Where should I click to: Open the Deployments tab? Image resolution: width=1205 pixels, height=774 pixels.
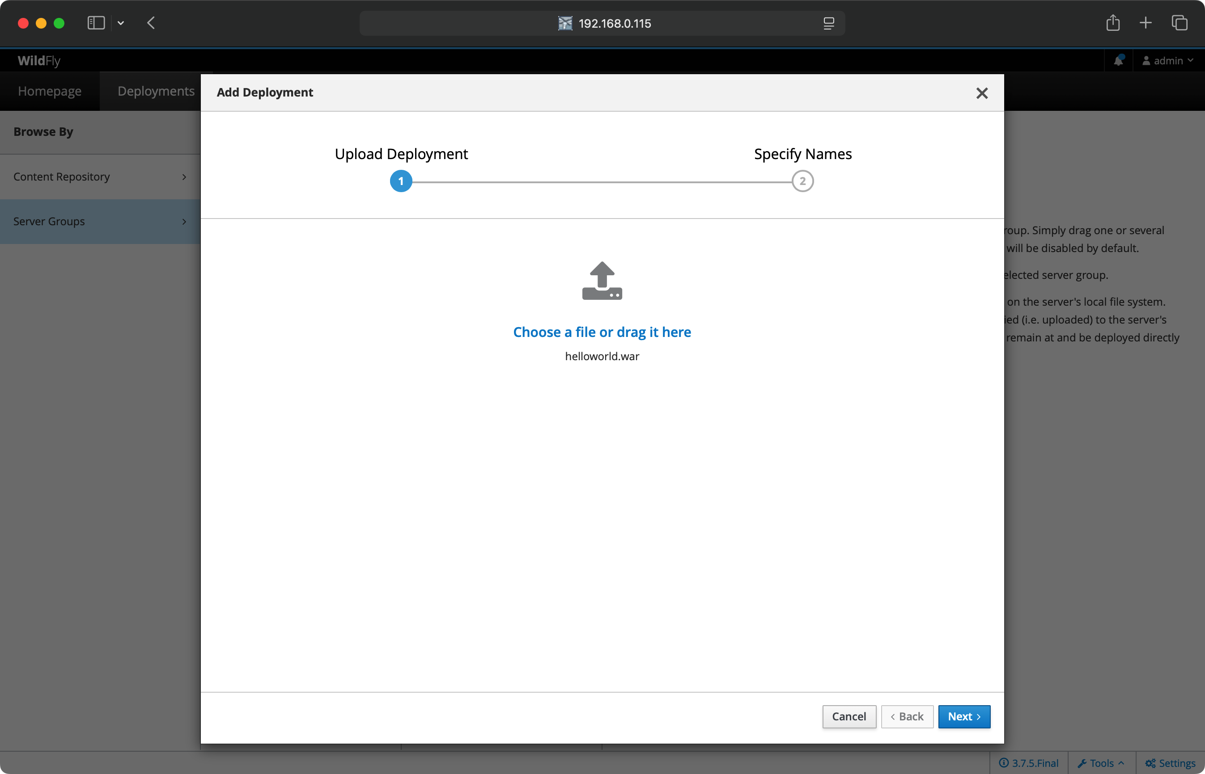156,91
